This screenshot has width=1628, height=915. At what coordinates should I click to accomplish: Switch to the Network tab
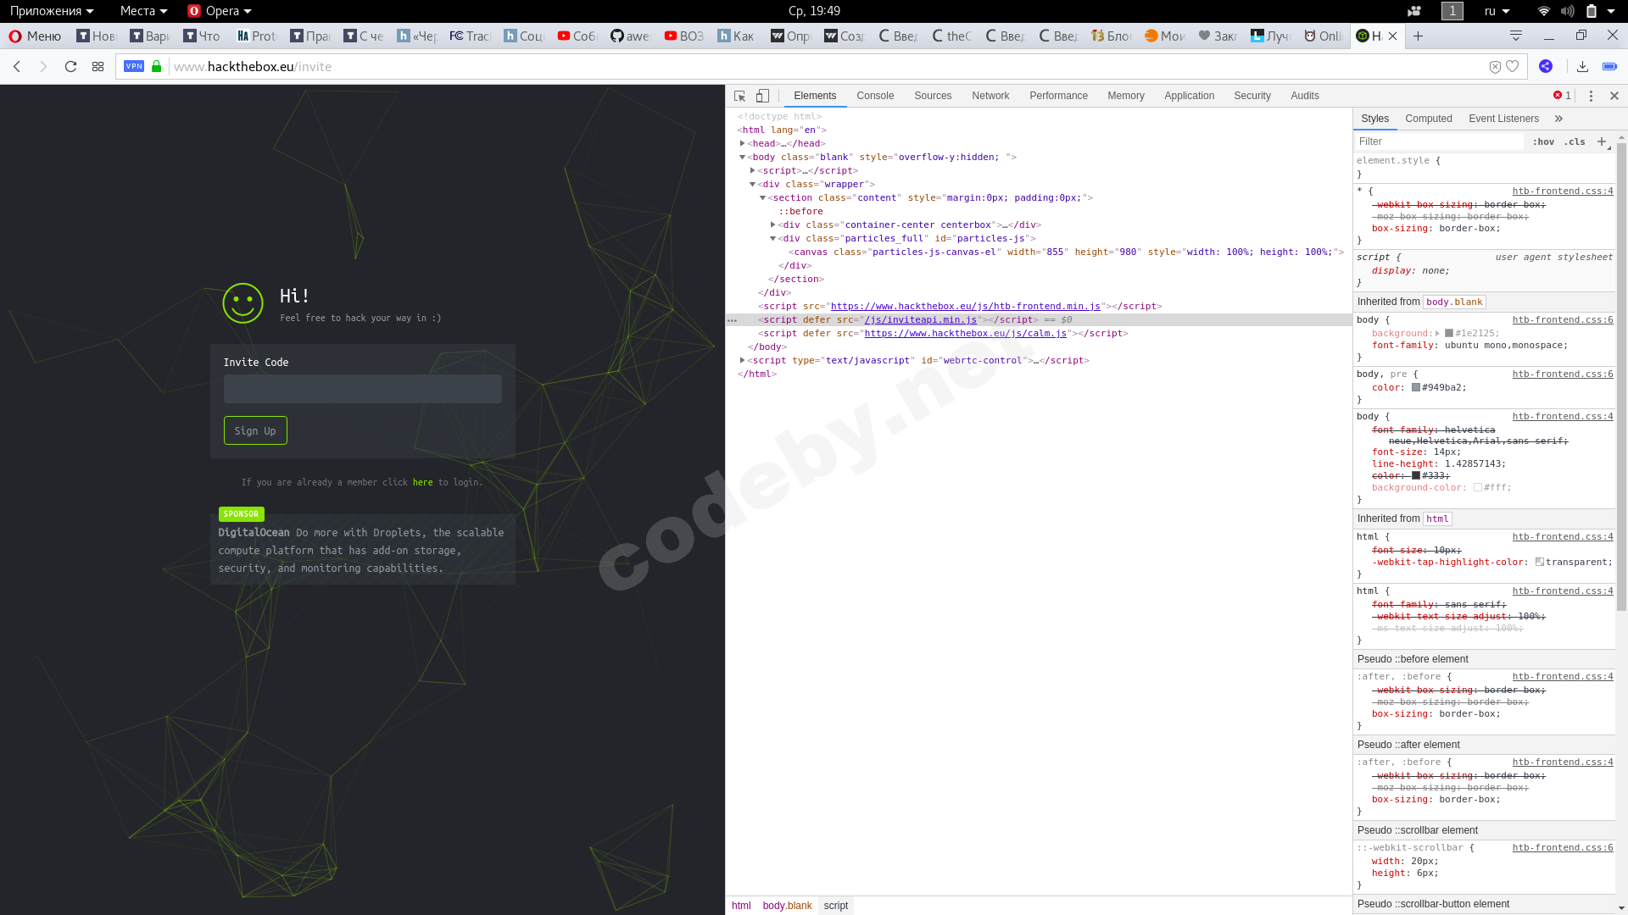click(990, 96)
